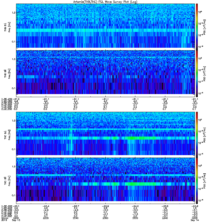
Task: Click the '-63.8' X_RE_GSE value
Action: point(195,206)
